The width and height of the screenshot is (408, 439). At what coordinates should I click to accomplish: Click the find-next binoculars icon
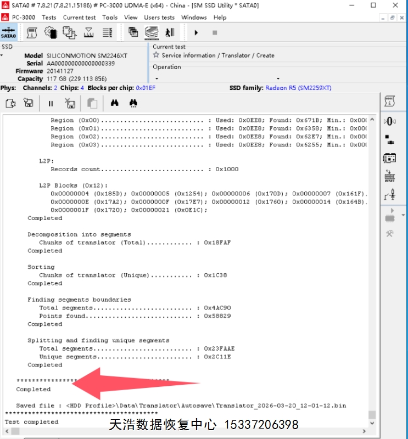tap(133, 103)
